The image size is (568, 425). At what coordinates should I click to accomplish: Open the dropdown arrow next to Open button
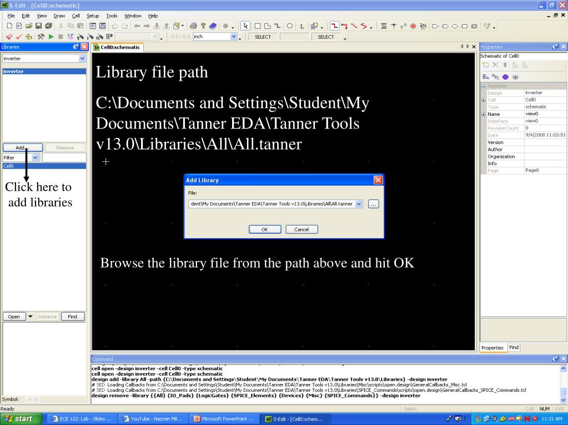pos(31,316)
